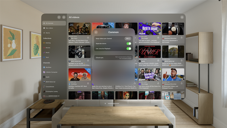Share The Verge Vision Pro shine video
Screen dimensions: 227x128
pos(158,83)
